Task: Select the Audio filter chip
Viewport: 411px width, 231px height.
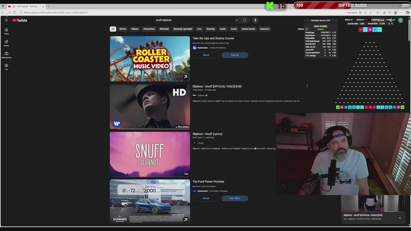Action: tap(223, 29)
